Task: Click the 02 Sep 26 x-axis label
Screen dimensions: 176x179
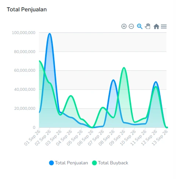Action: coord(43,138)
